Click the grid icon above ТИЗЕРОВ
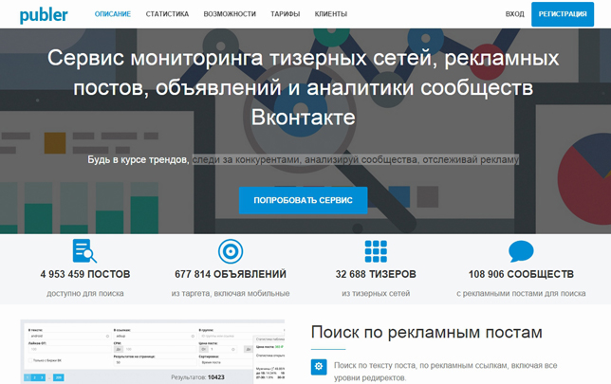Screen dimensions: 611x384 click(376, 251)
